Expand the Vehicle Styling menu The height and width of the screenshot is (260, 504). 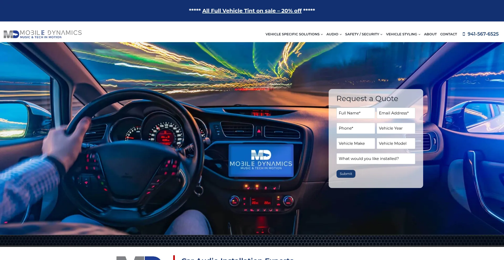(x=403, y=34)
